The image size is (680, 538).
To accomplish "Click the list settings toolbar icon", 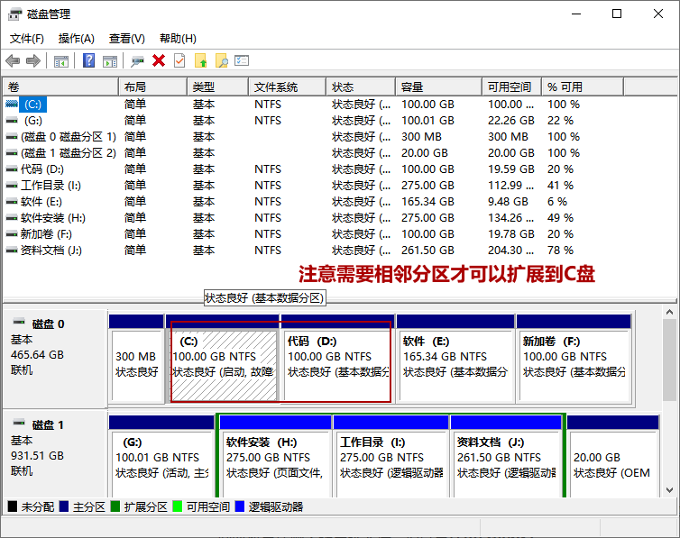I will point(242,60).
